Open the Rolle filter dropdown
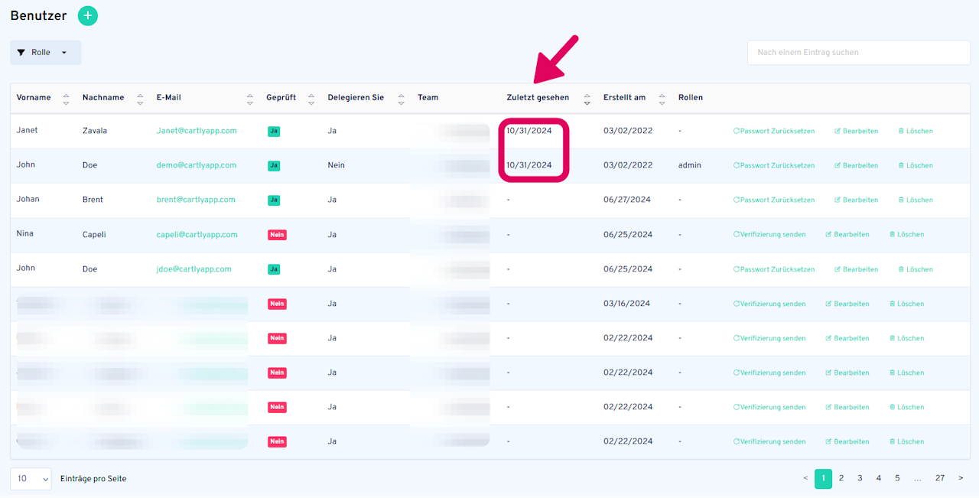979x498 pixels. [x=45, y=52]
